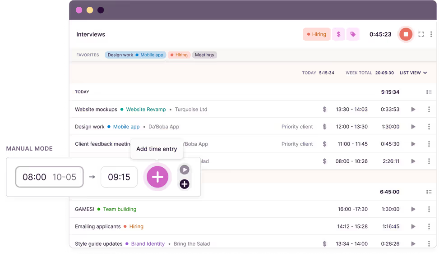
Task: Edit Interviews description field
Action: tap(91, 34)
